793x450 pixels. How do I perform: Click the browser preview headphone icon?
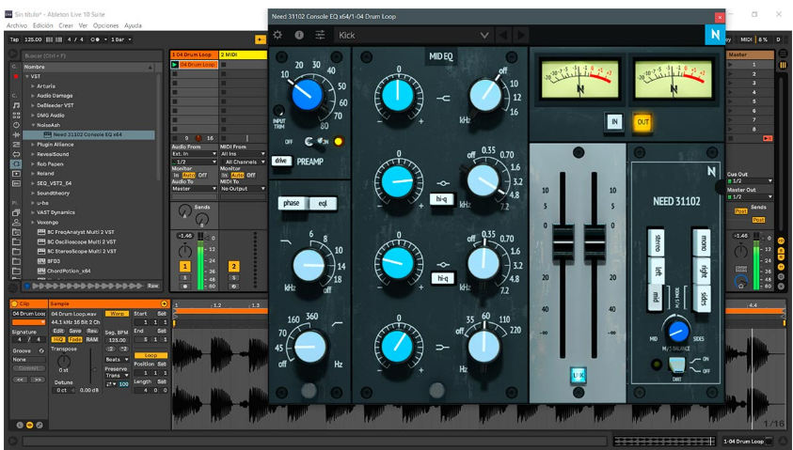point(27,286)
